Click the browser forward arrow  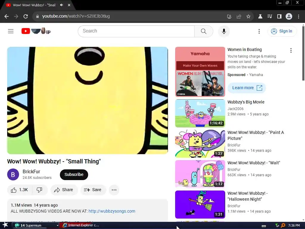(x=16, y=16)
